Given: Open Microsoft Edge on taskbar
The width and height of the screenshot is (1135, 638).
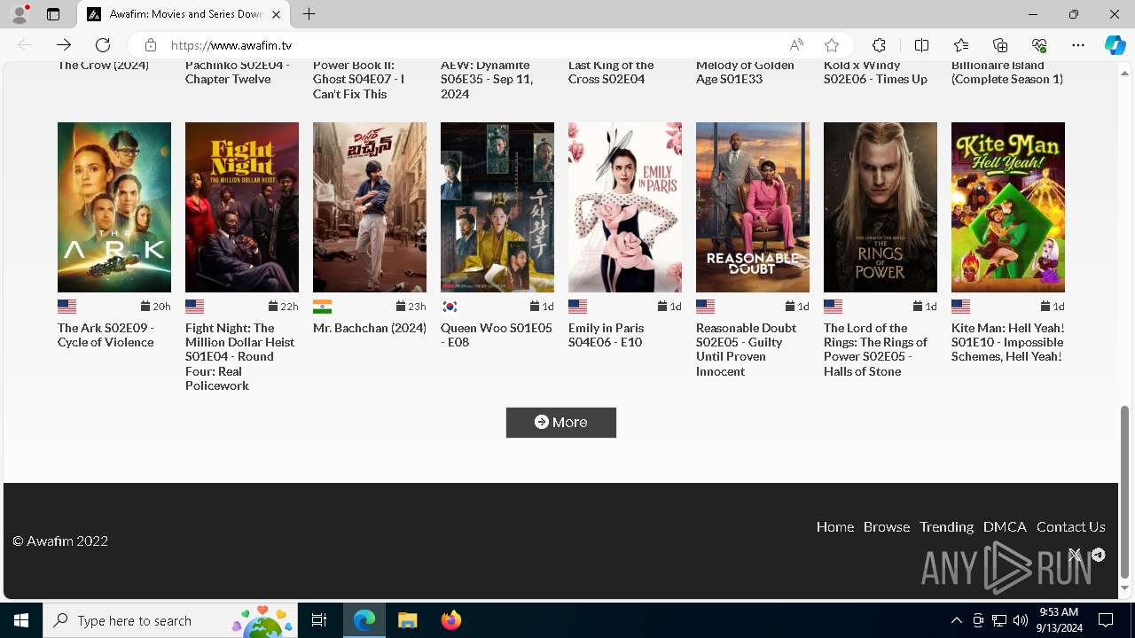Looking at the screenshot, I should (x=364, y=620).
